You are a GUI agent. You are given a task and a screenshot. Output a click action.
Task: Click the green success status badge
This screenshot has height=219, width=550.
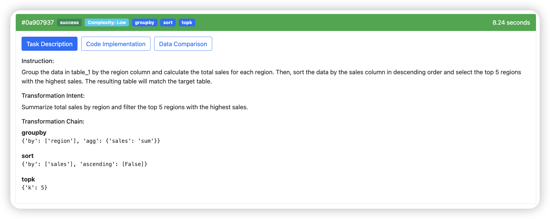[69, 23]
